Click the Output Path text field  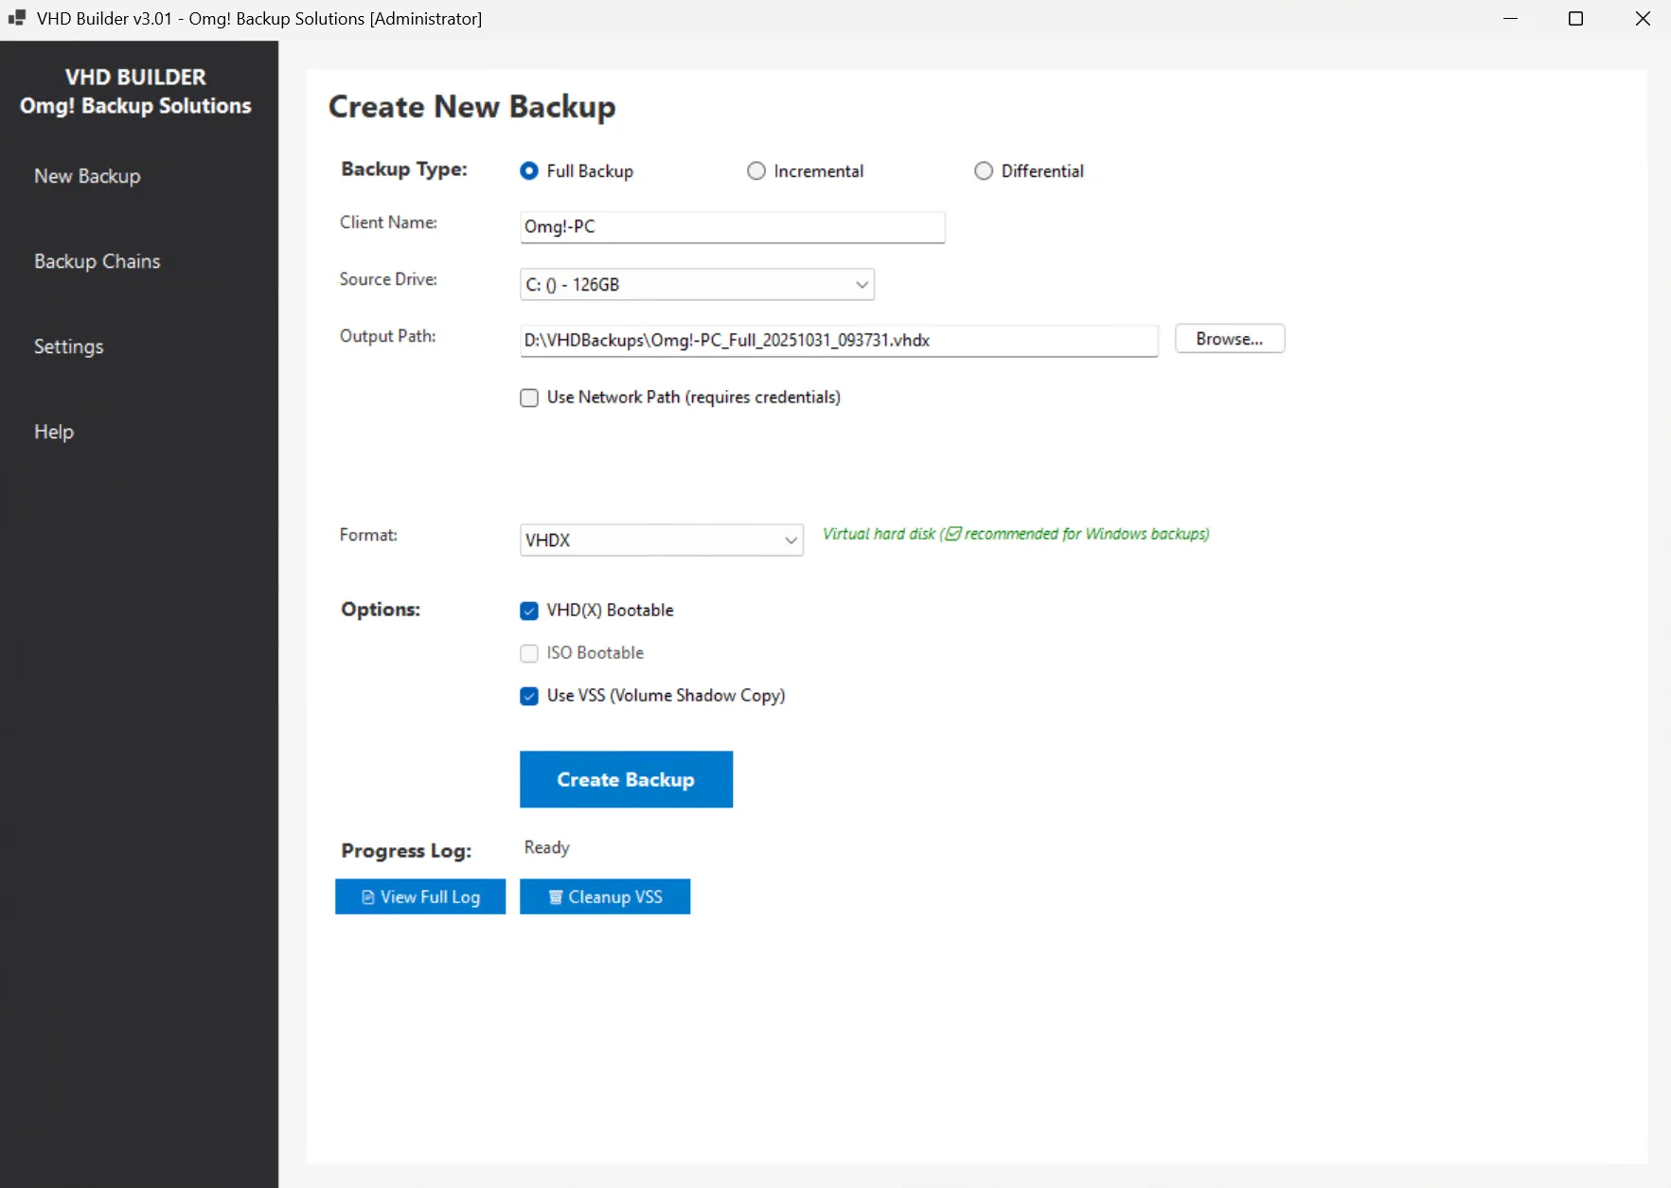click(839, 341)
